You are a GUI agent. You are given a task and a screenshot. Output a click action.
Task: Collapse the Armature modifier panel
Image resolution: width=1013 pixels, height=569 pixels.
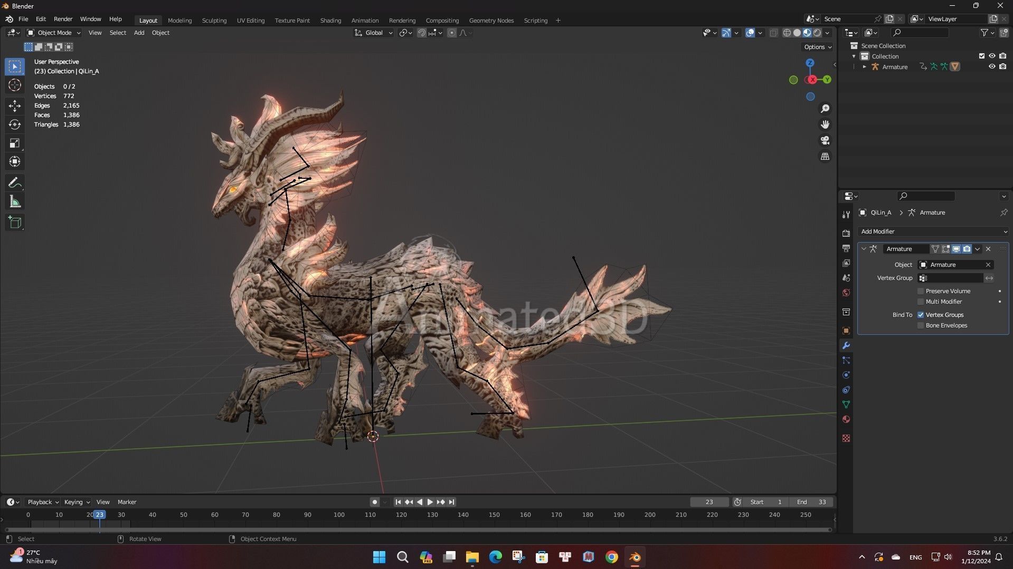click(864, 249)
